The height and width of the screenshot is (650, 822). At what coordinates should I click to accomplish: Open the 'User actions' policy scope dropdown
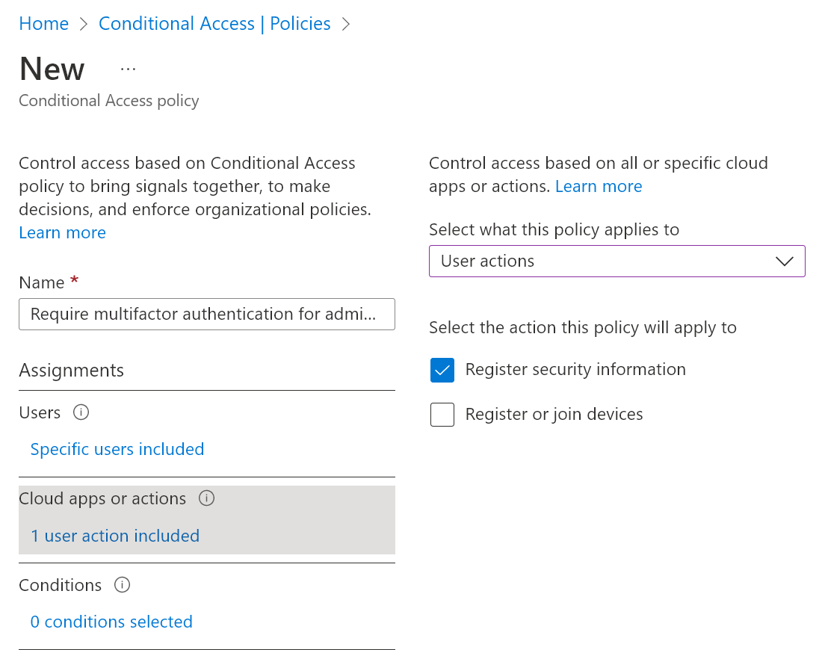pos(616,261)
